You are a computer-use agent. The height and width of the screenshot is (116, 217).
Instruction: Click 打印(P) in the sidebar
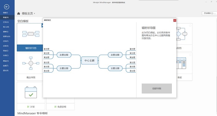pyautogui.click(x=6, y=41)
